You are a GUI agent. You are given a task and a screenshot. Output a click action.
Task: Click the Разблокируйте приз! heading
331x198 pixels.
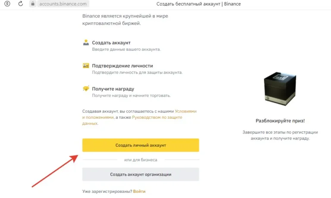[280, 121]
